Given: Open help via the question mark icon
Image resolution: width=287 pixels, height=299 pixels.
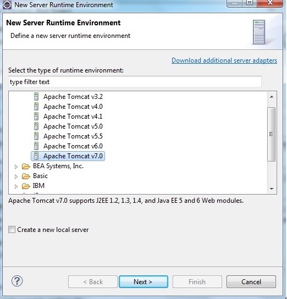Looking at the screenshot, I should point(17,281).
